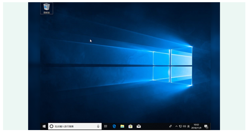Open File Explorer from taskbar
Screen dimensions: 247x132
[x=122, y=126]
